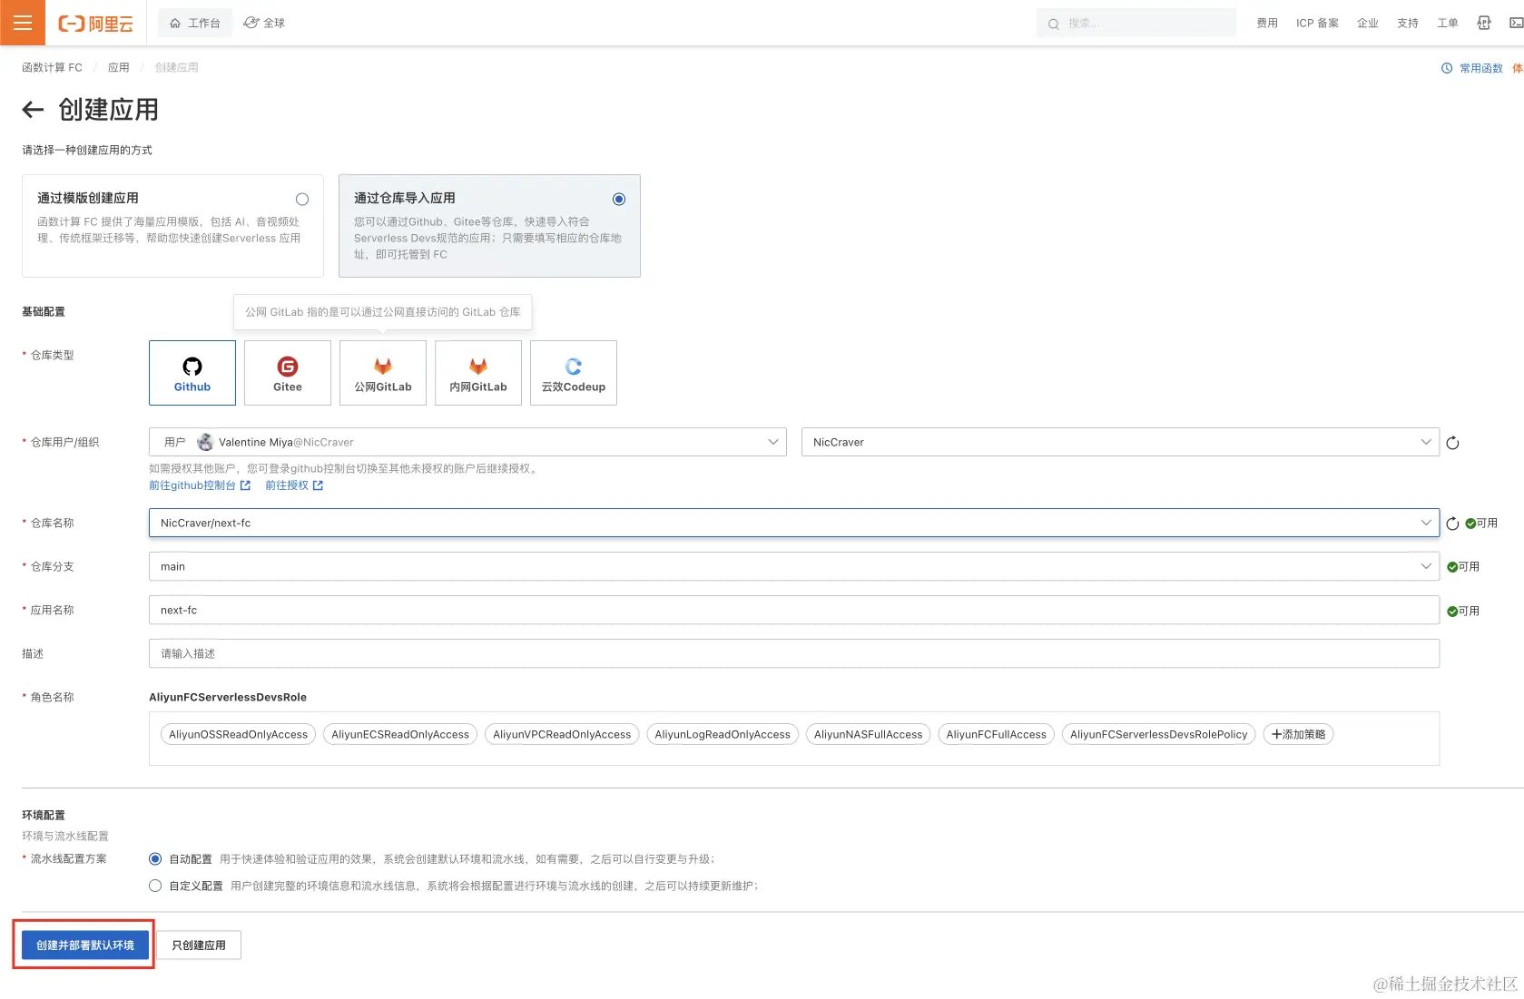Click the 描述 input field
1524x999 pixels.
pyautogui.click(x=794, y=653)
